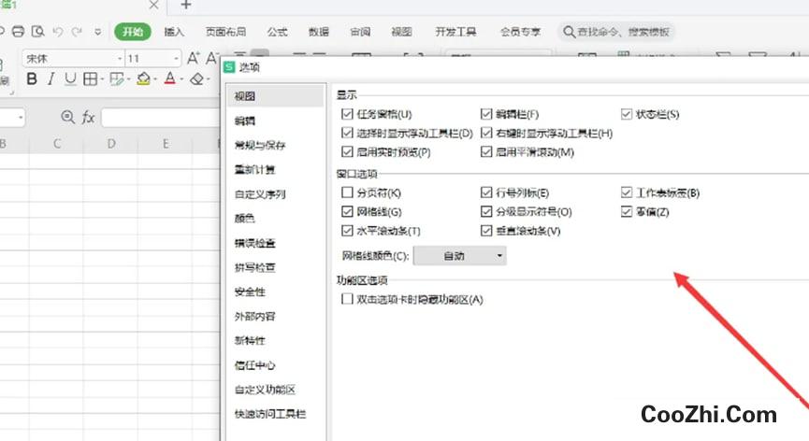Expand the name box dropdown arrow

tap(21, 118)
